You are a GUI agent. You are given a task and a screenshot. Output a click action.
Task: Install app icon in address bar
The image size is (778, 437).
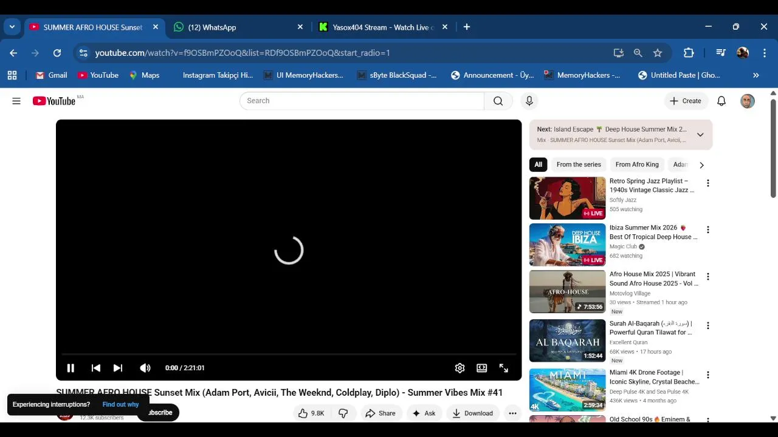pyautogui.click(x=619, y=53)
